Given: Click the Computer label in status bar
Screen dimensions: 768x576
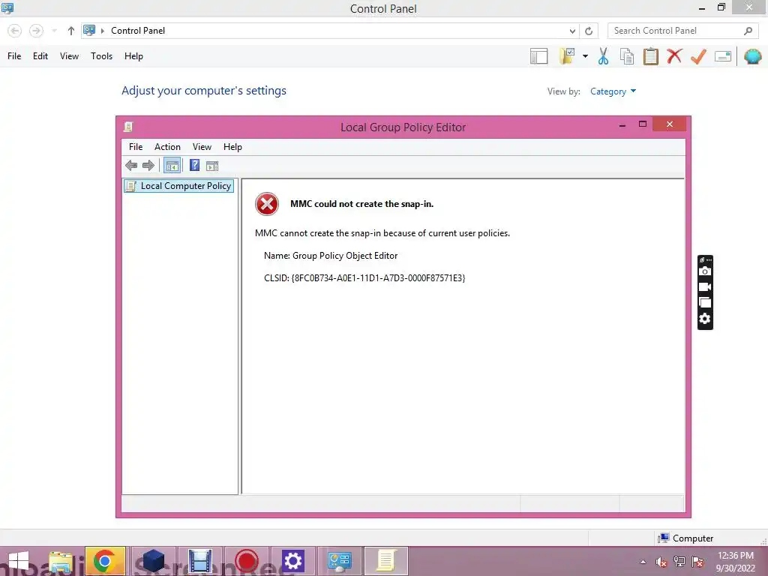Looking at the screenshot, I should point(692,538).
